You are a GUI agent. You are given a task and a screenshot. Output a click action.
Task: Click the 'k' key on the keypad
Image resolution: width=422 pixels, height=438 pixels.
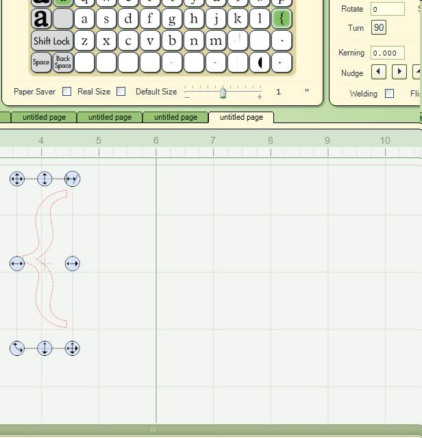click(x=238, y=18)
